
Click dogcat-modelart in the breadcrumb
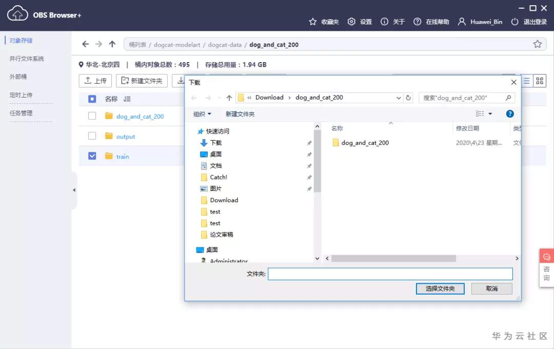(x=176, y=45)
